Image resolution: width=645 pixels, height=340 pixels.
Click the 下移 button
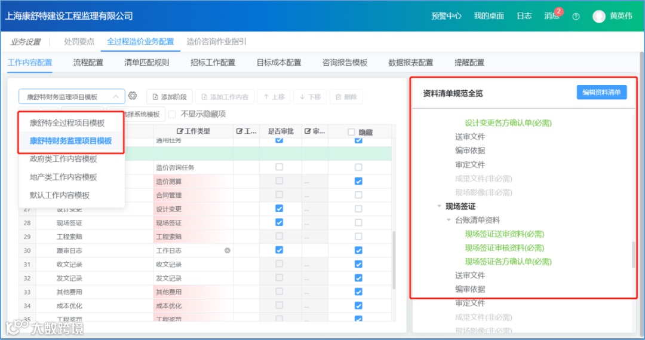click(x=310, y=97)
